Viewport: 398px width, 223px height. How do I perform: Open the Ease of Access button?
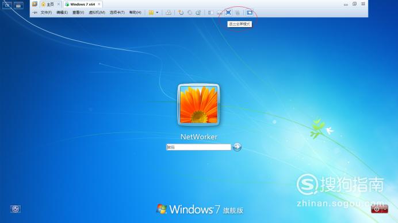[x=16, y=209]
